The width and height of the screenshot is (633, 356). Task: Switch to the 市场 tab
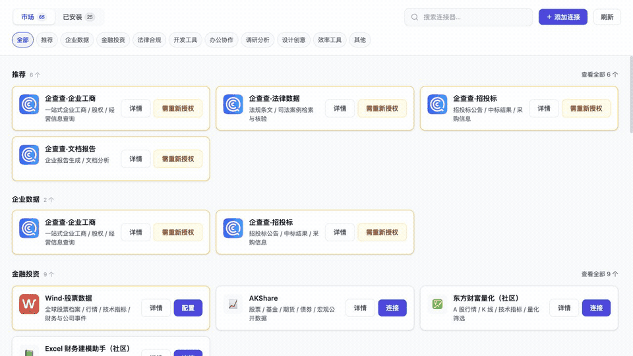[34, 17]
